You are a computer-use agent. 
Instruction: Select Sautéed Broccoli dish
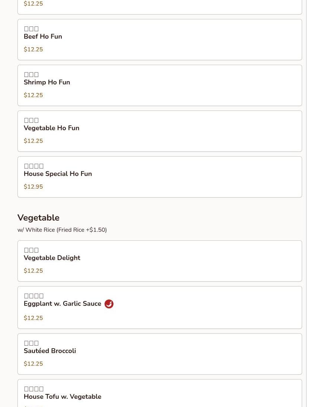(160, 354)
